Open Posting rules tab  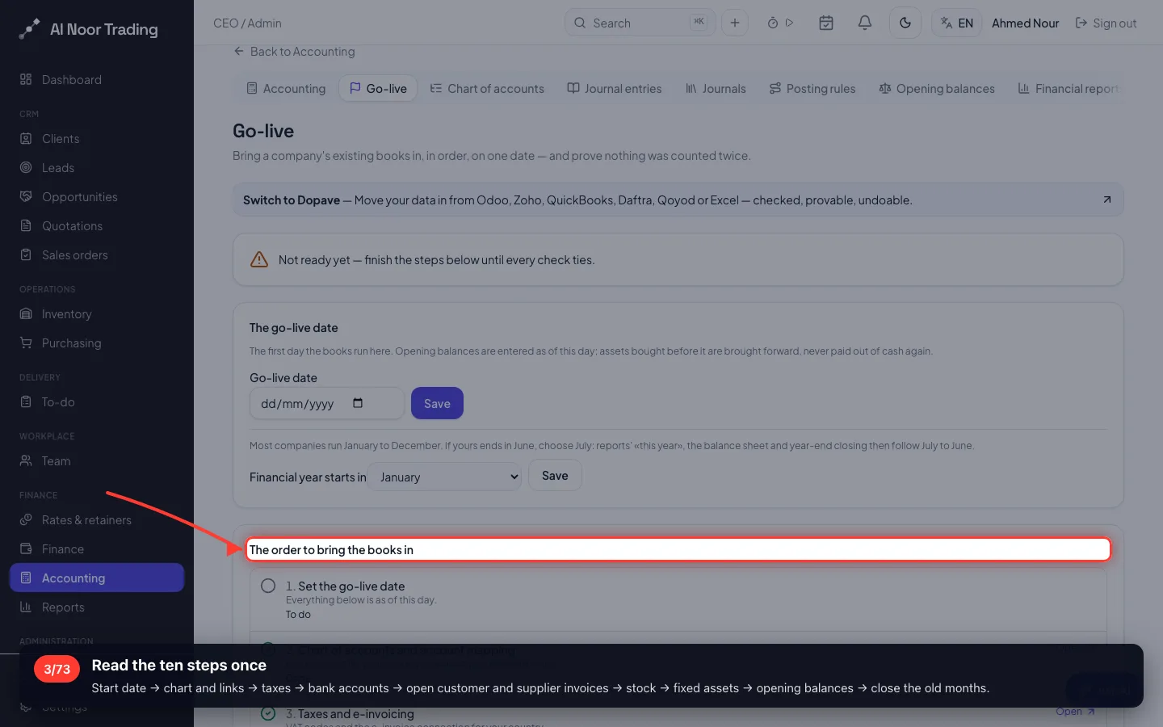click(812, 88)
